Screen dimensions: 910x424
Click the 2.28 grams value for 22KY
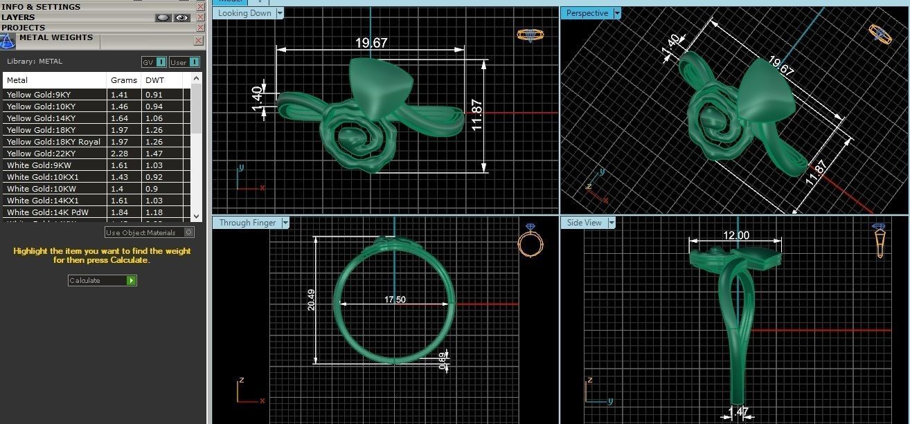click(119, 154)
